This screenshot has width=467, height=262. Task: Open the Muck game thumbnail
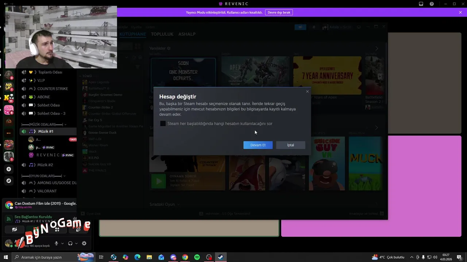[x=366, y=163]
